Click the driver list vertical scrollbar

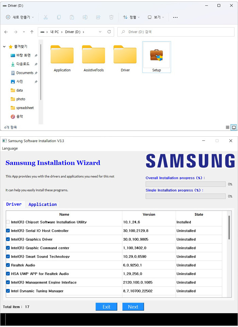229,227
